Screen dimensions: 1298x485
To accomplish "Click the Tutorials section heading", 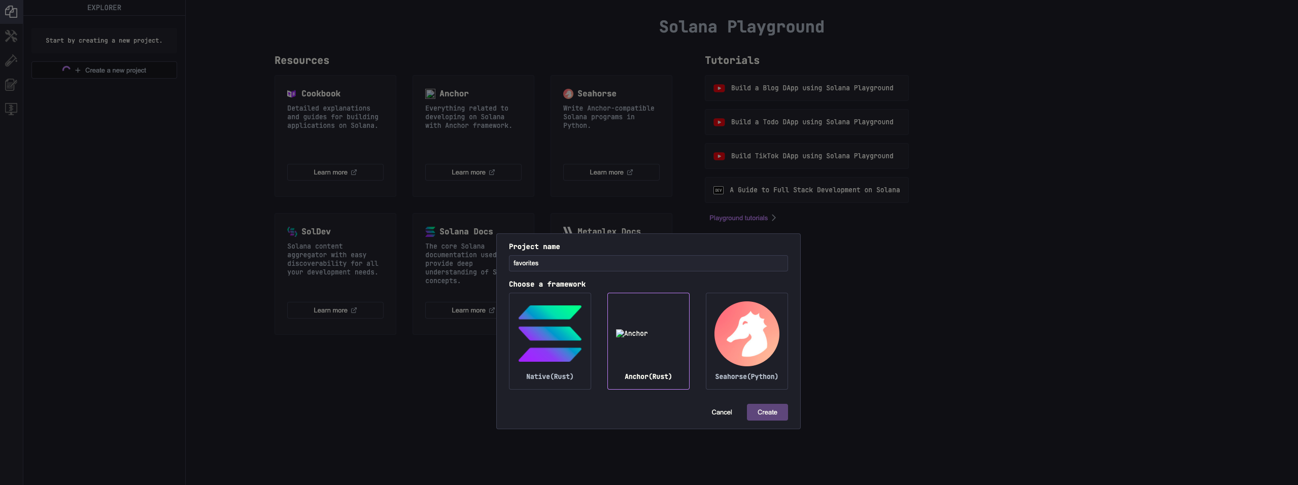I will click(732, 60).
